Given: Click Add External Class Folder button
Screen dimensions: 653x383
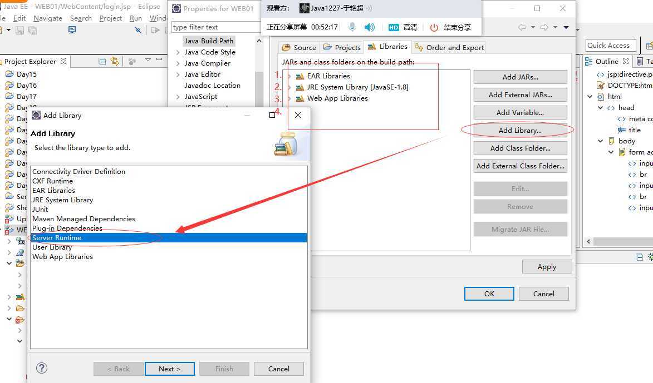Looking at the screenshot, I should click(520, 166).
